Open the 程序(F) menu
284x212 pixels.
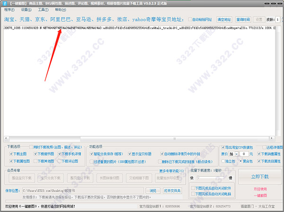click(x=9, y=9)
